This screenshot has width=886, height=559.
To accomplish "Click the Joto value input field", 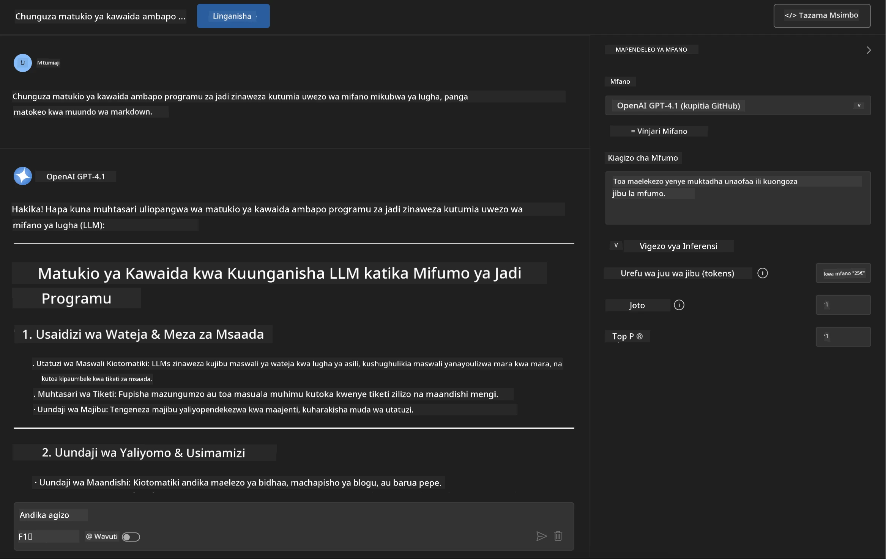I will (x=843, y=305).
